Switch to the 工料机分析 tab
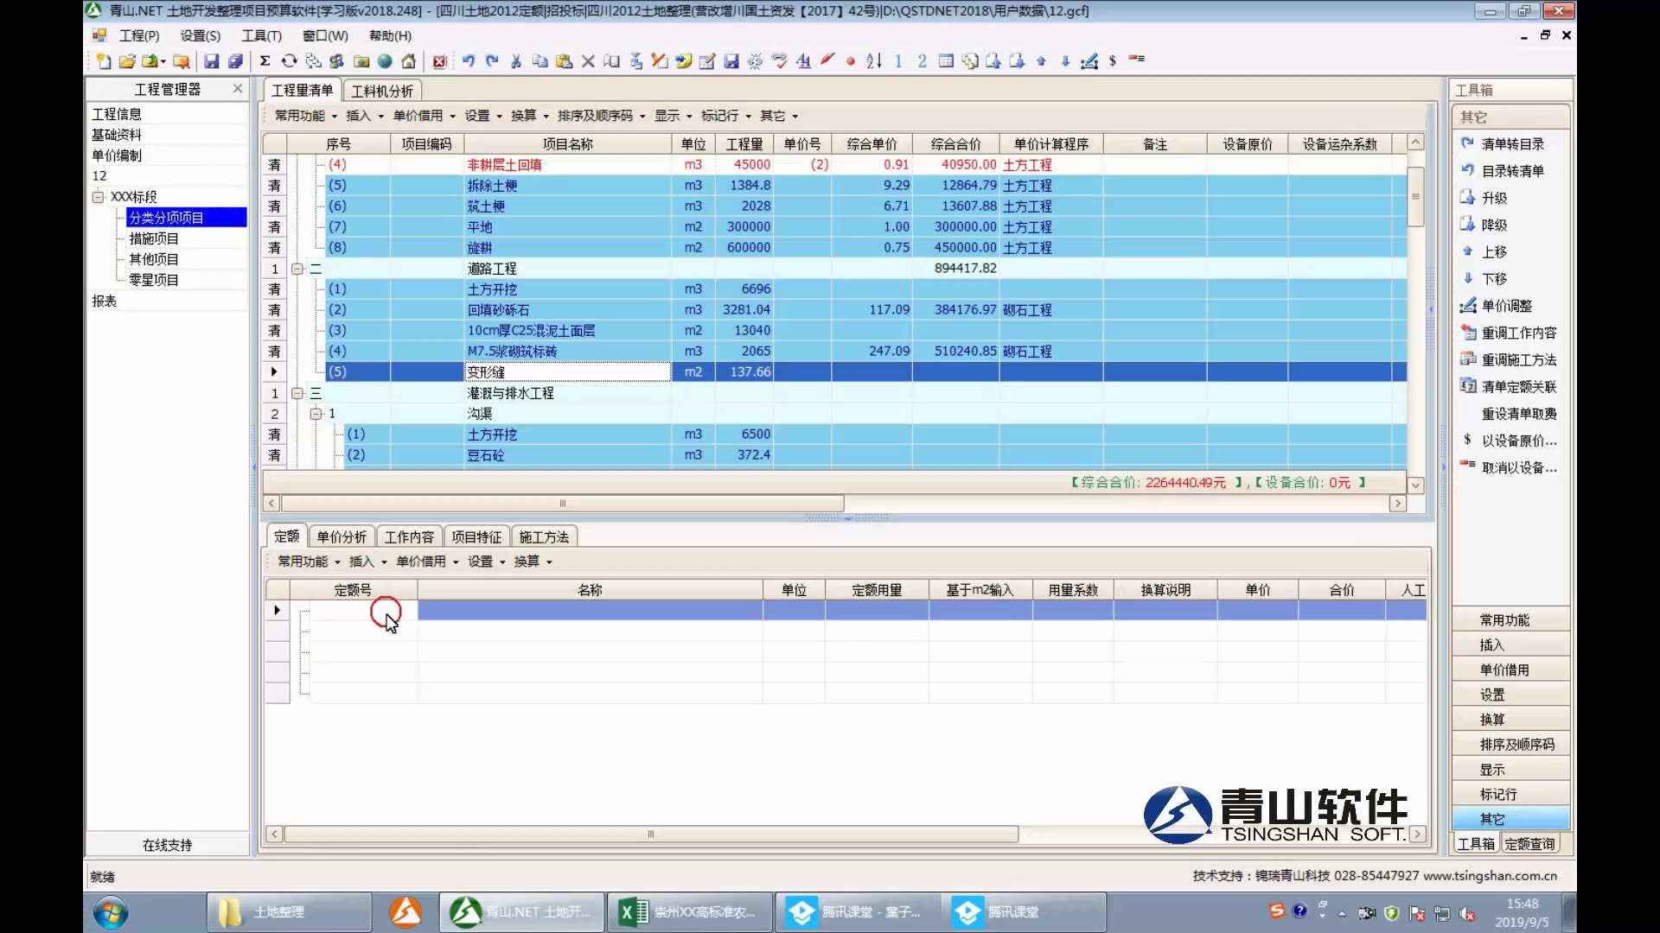 click(x=382, y=91)
